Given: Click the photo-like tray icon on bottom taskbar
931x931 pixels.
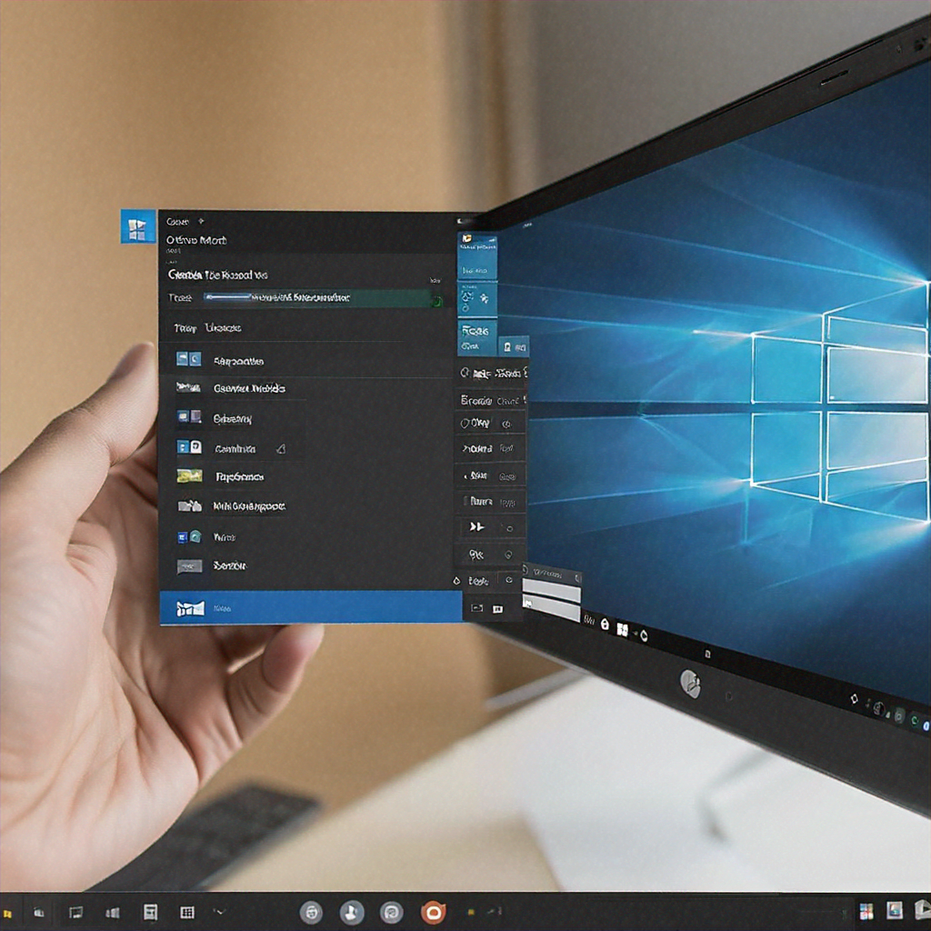Looking at the screenshot, I should click(x=895, y=909).
